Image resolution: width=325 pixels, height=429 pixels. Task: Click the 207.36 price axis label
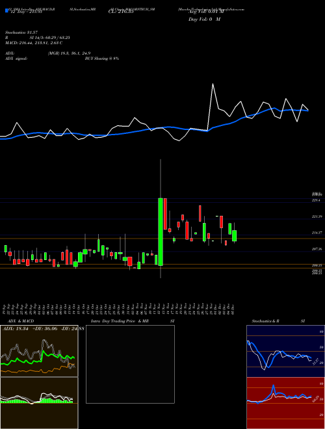tap(317, 249)
